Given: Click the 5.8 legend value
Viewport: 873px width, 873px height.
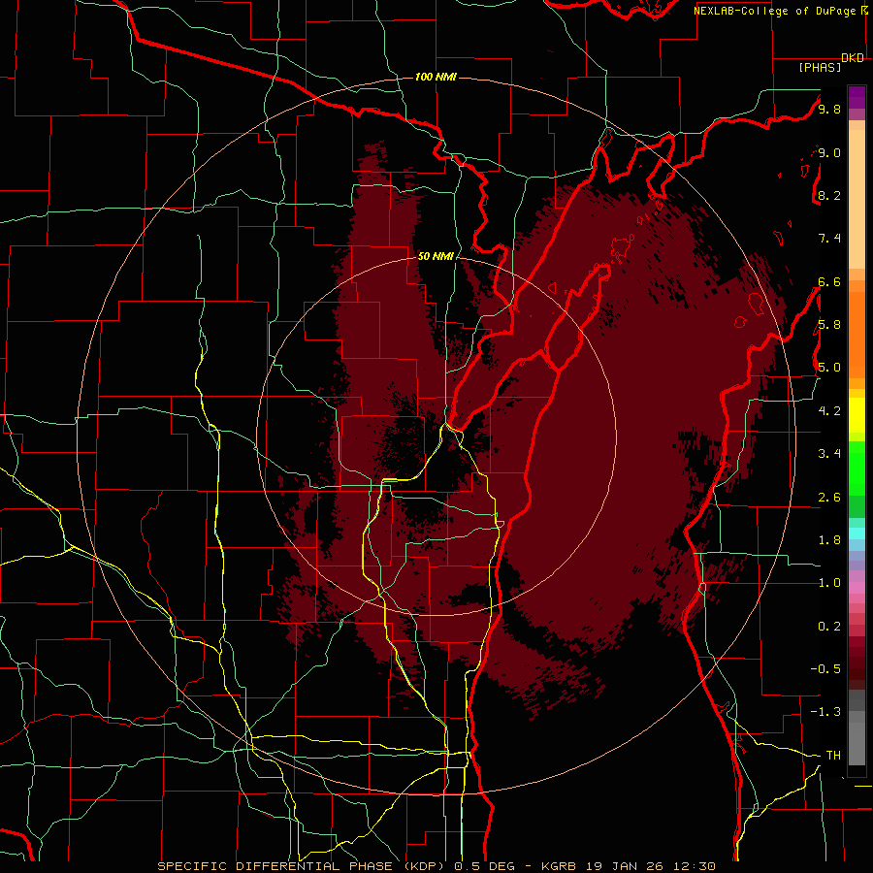Looking at the screenshot, I should [x=829, y=324].
